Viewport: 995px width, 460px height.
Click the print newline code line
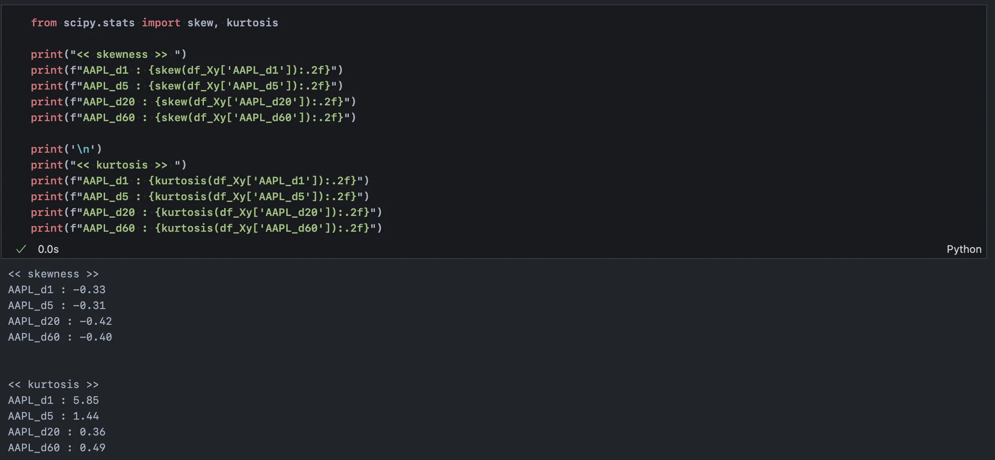[66, 149]
